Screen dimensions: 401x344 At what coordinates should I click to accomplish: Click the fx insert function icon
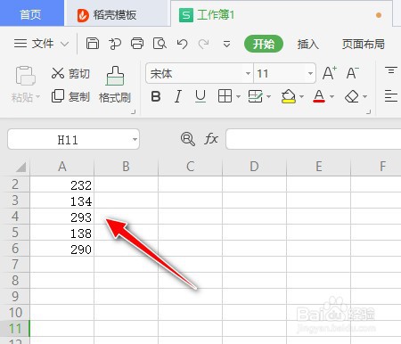(211, 139)
